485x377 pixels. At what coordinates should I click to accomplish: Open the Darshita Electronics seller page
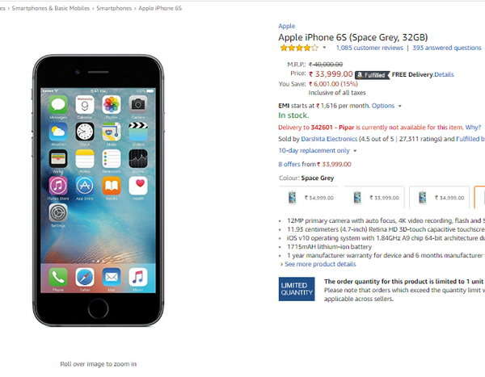(x=329, y=139)
